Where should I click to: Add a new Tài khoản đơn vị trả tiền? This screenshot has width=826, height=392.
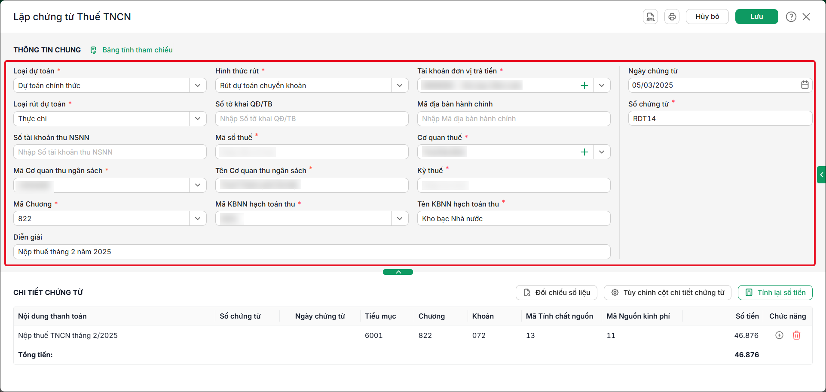point(584,85)
